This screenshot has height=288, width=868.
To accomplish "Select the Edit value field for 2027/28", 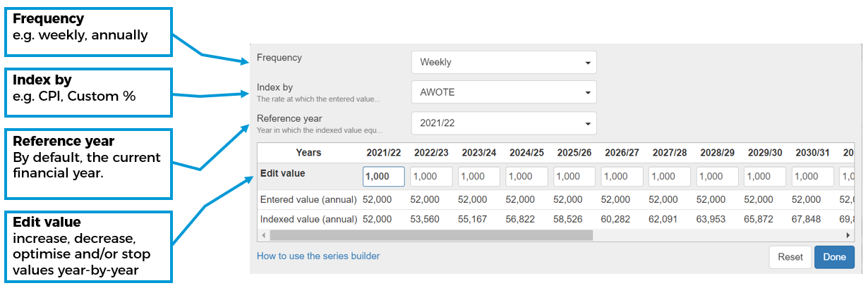I will click(669, 176).
